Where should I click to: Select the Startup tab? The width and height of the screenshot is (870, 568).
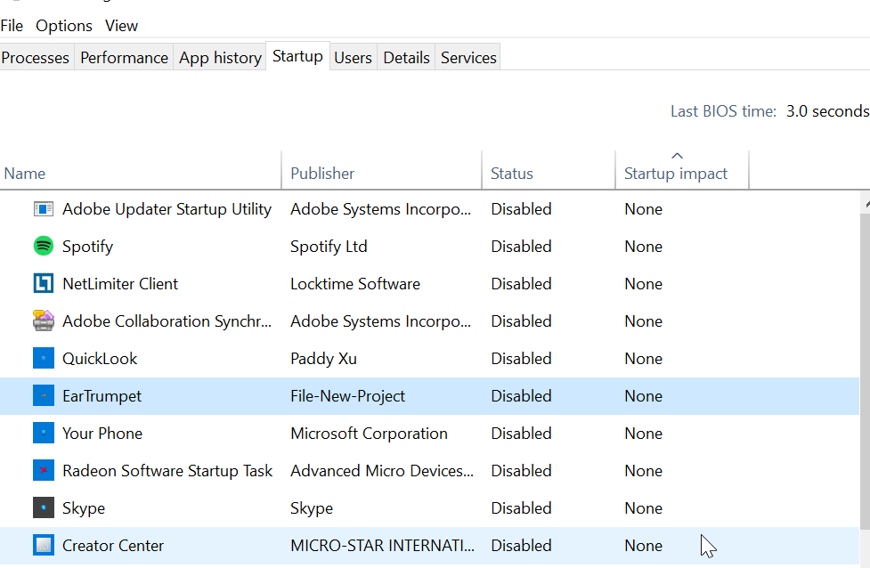point(298,56)
